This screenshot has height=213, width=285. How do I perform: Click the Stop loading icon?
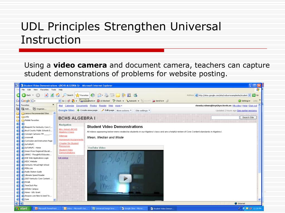46,95
